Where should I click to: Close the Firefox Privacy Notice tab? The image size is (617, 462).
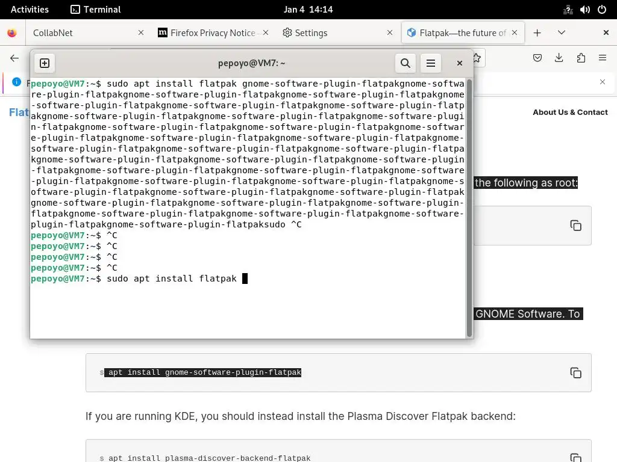266,33
